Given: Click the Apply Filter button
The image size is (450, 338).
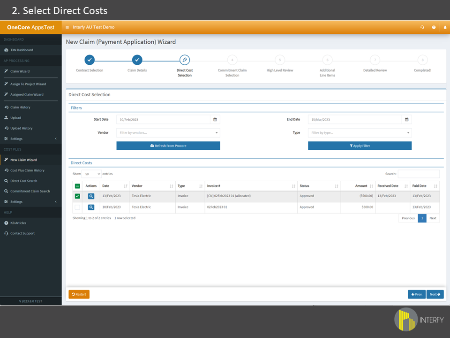Looking at the screenshot, I should (360, 146).
